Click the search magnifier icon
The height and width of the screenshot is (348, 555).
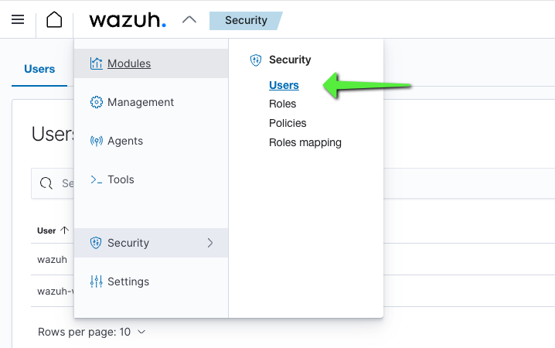coord(46,183)
